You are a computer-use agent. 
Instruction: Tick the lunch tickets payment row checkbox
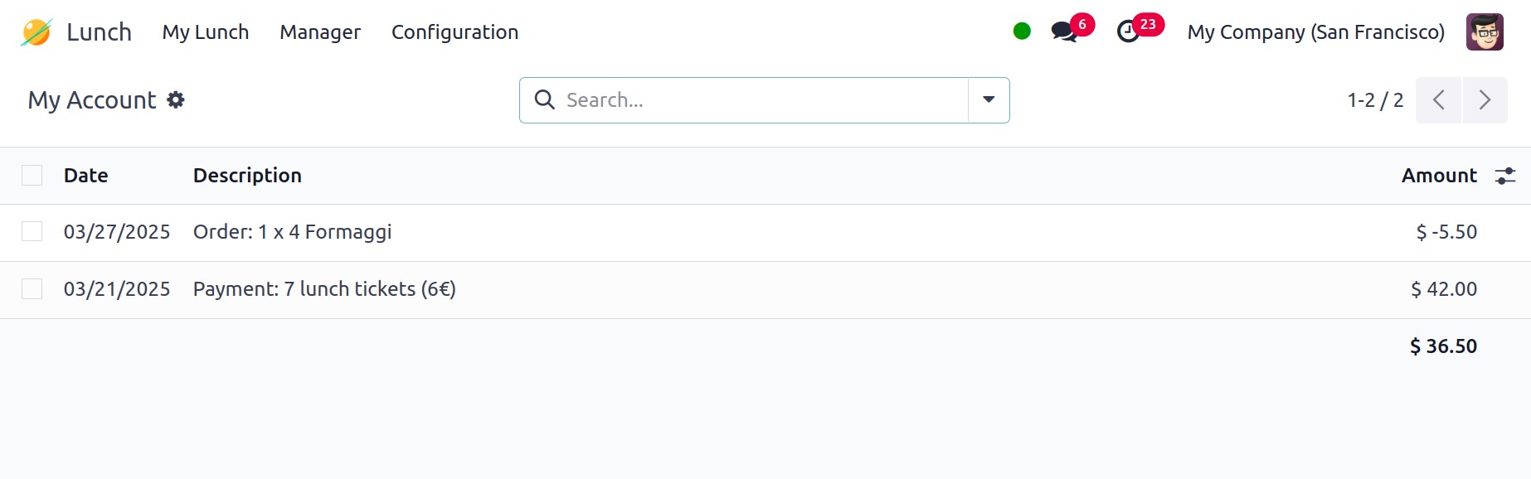pyautogui.click(x=32, y=289)
